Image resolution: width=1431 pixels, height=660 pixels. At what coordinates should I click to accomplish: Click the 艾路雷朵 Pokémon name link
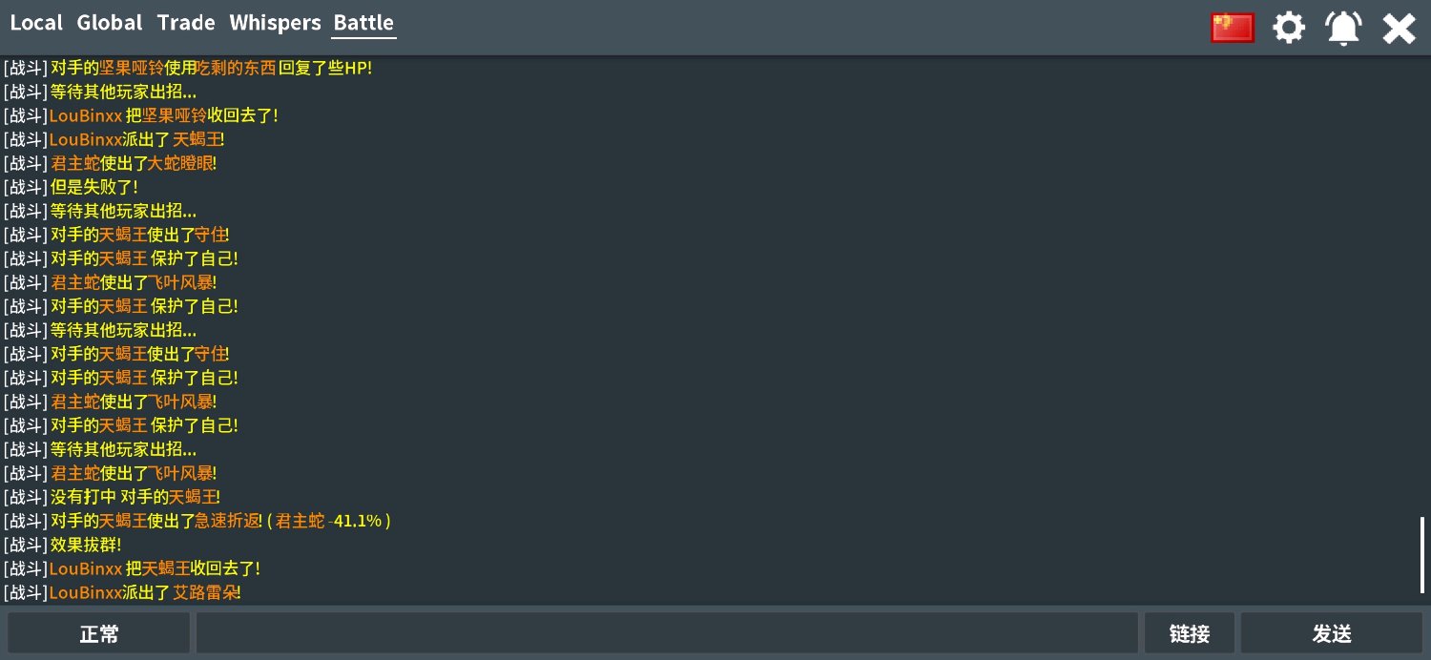click(x=204, y=592)
